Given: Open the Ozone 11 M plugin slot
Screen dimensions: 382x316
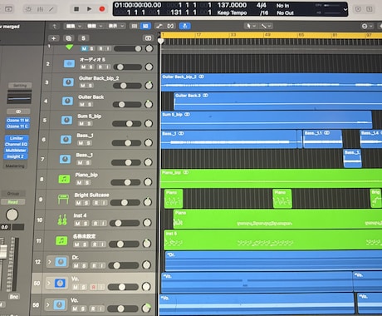Looking at the screenshot, I should click(x=17, y=121).
